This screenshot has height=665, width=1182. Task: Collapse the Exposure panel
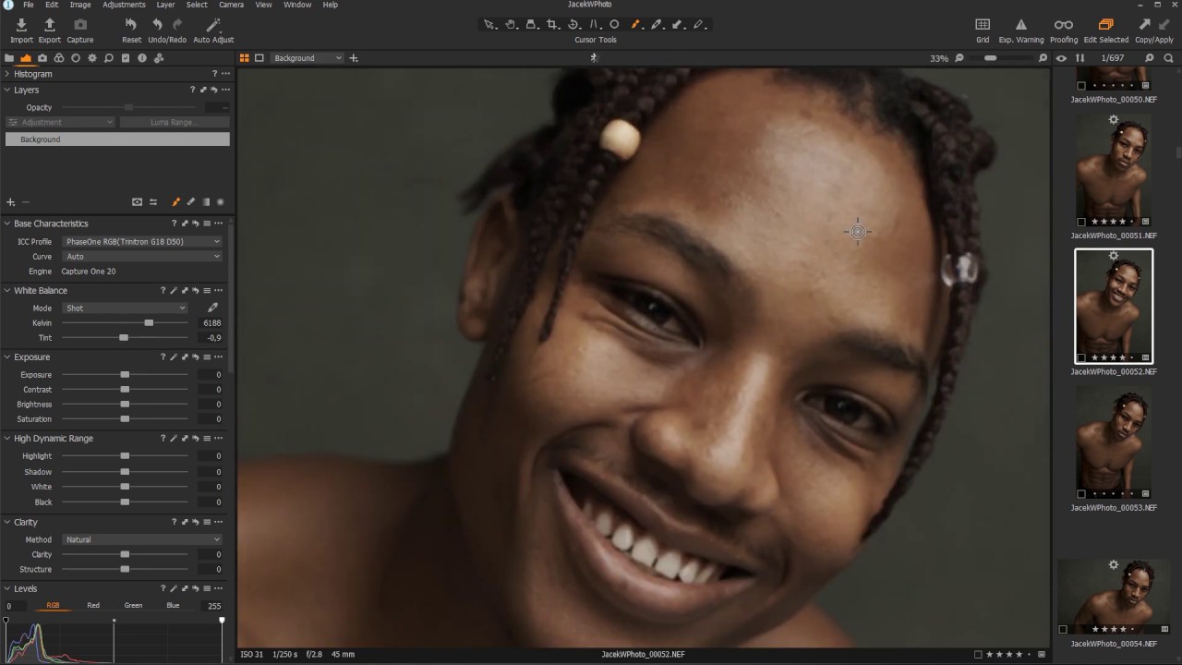(x=6, y=357)
